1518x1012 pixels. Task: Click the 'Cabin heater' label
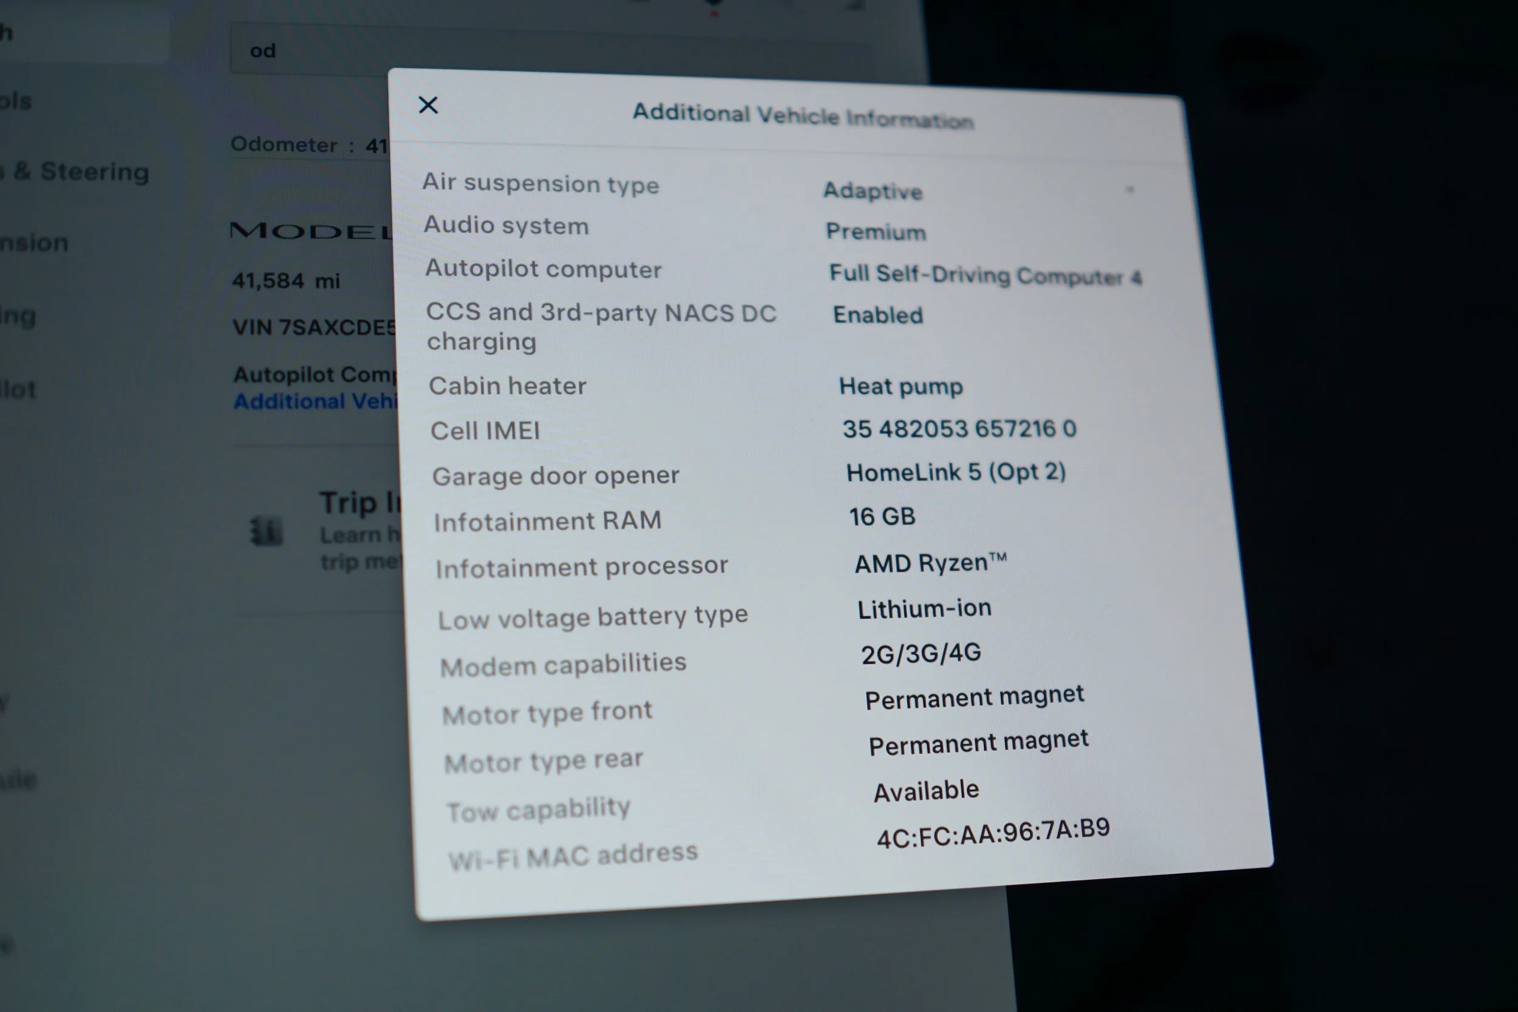(507, 386)
